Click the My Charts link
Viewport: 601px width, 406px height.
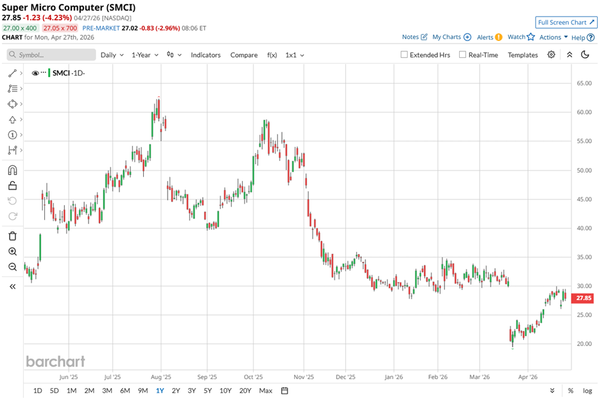tap(446, 37)
